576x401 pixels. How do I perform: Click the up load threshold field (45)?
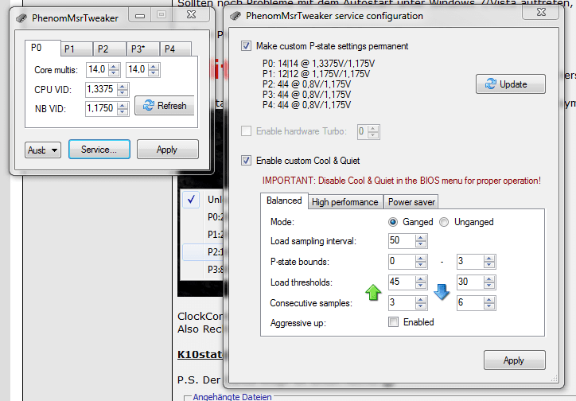pos(402,282)
